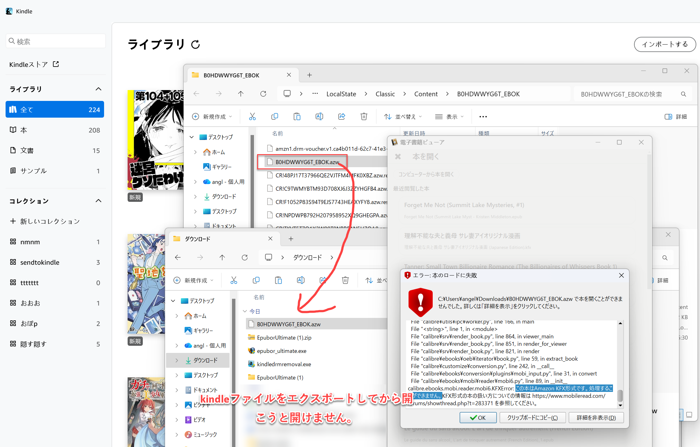This screenshot has height=447, width=700.
Task: Click Copy icon in ダウンロード Explorer toolbar
Action: (x=256, y=280)
